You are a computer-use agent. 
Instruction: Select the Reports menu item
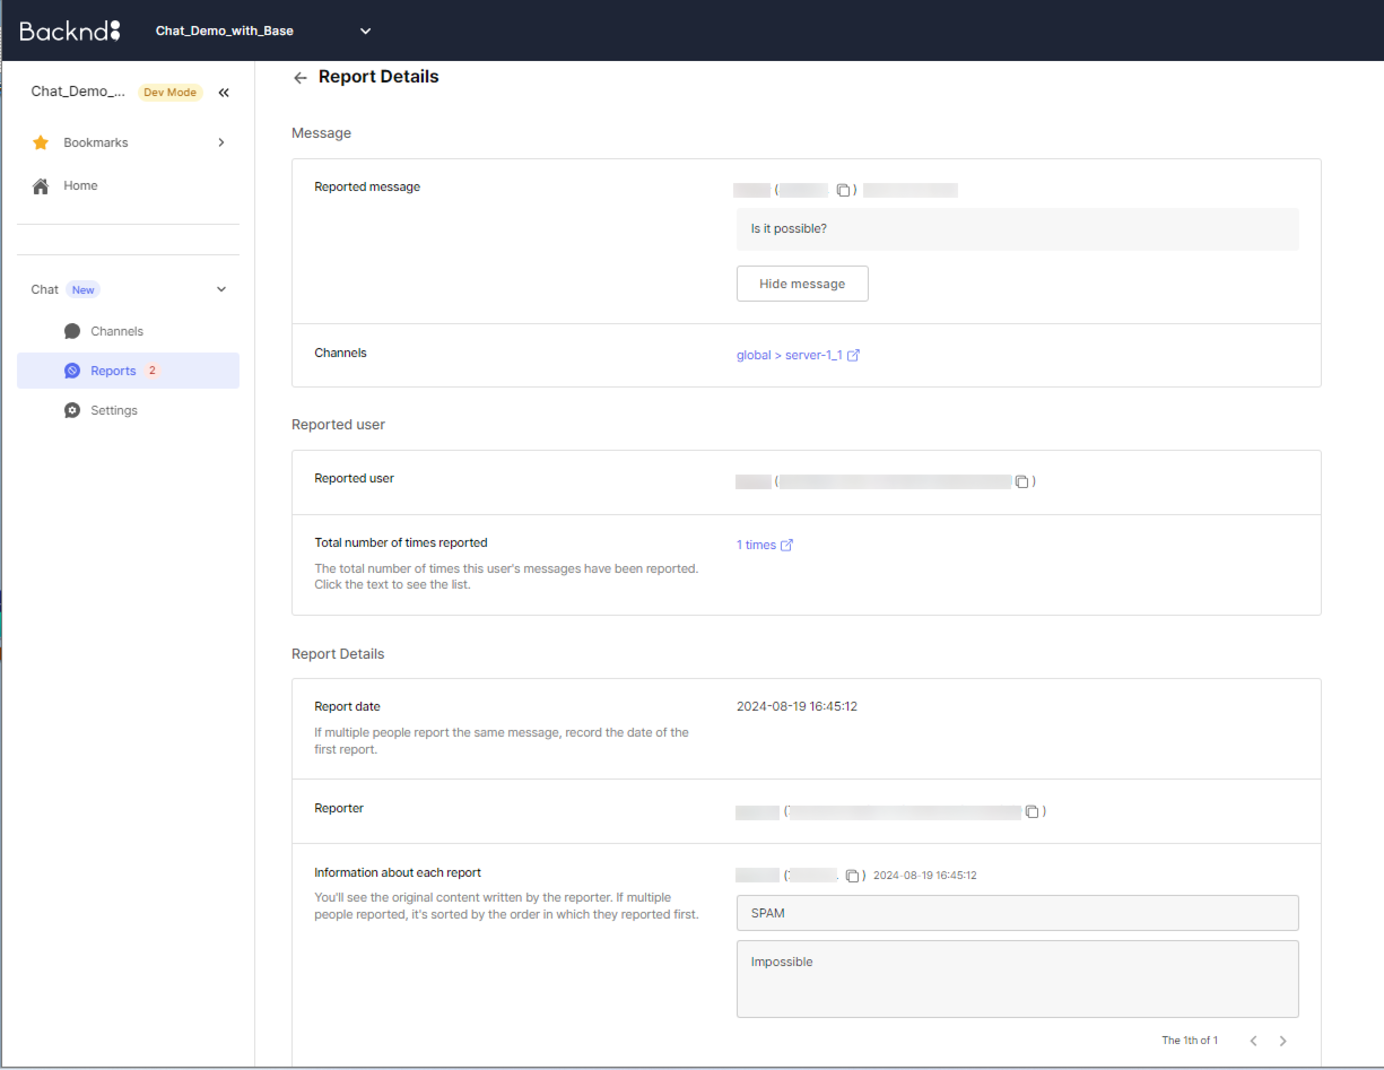pos(128,371)
